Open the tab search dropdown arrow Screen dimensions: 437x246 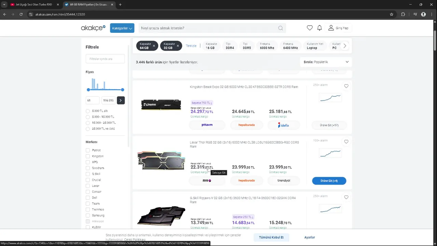click(x=4, y=4)
